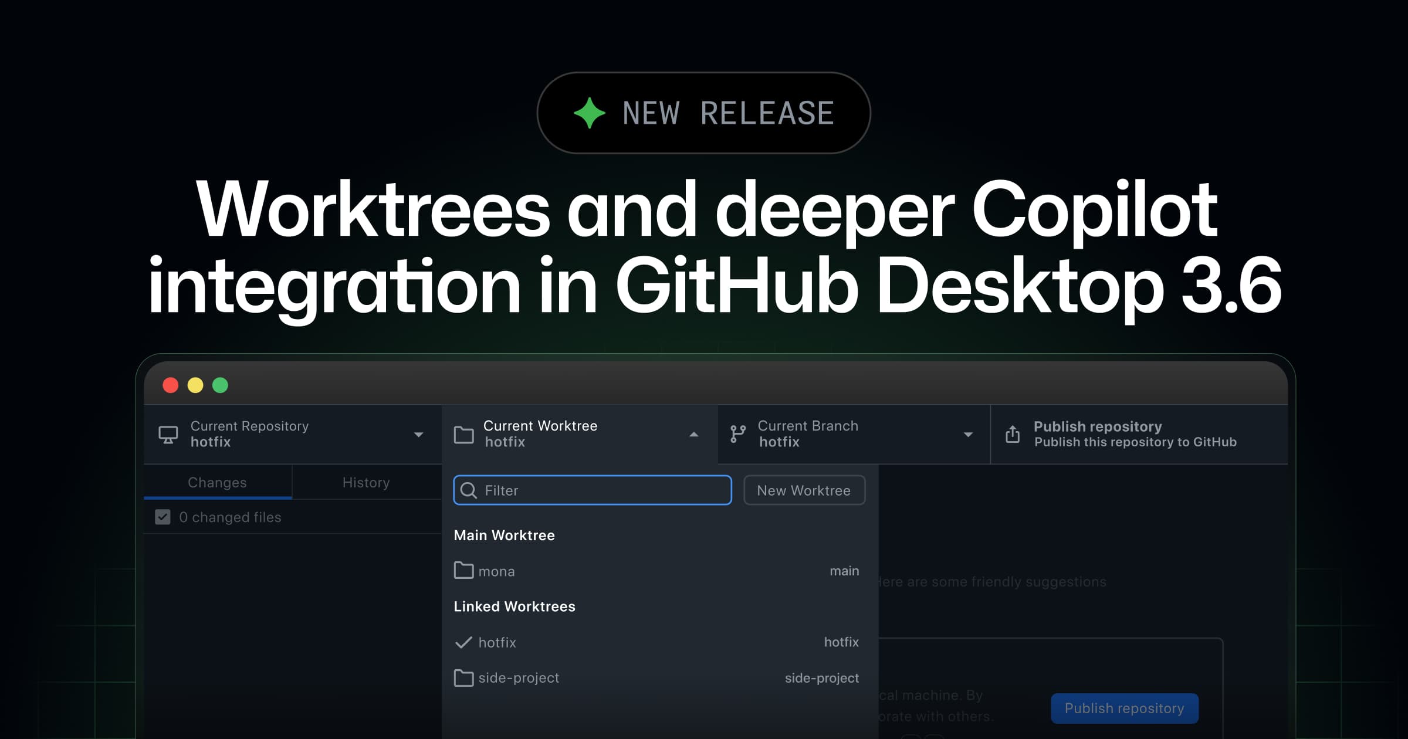The width and height of the screenshot is (1408, 739).
Task: Switch to the Changes tab
Action: pyautogui.click(x=218, y=482)
